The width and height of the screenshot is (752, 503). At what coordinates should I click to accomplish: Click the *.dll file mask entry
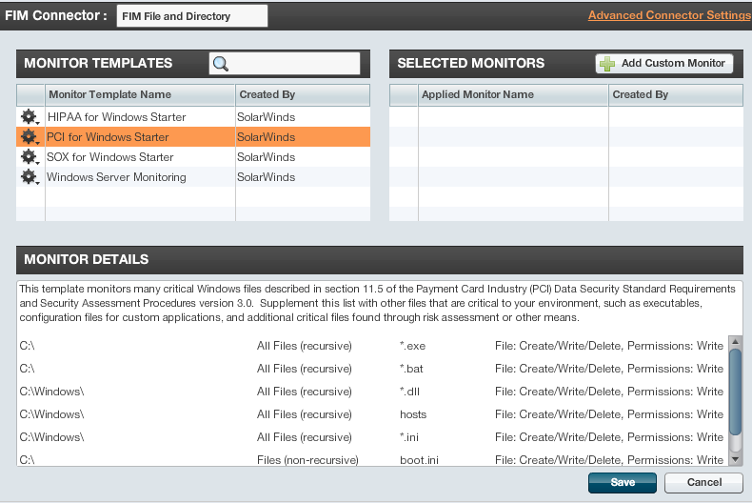(x=409, y=392)
